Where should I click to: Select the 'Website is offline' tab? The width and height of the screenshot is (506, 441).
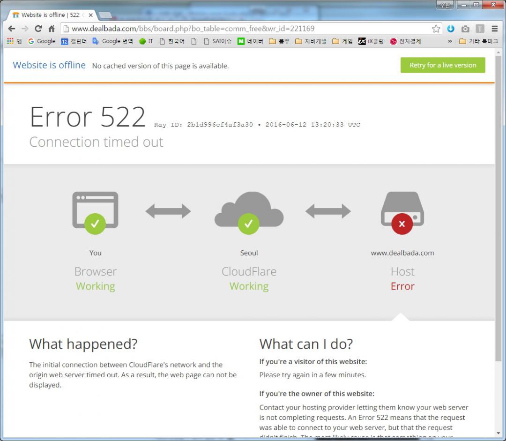click(49, 15)
